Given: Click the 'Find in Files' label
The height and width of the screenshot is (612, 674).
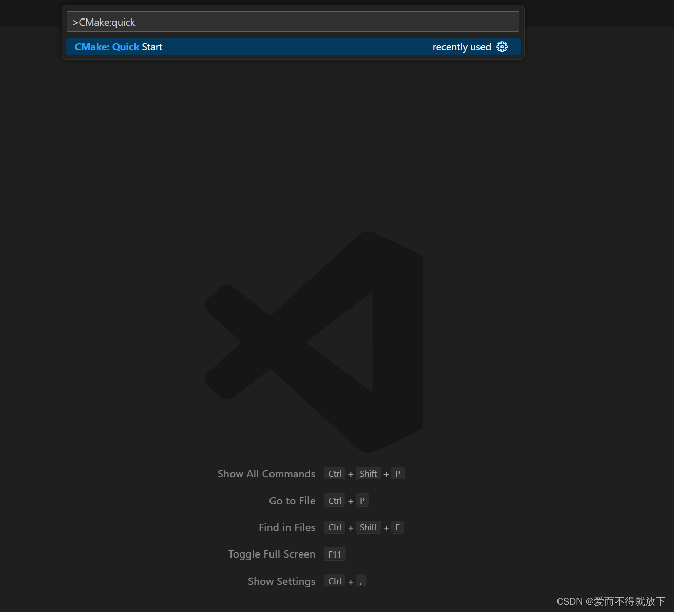Looking at the screenshot, I should point(287,527).
